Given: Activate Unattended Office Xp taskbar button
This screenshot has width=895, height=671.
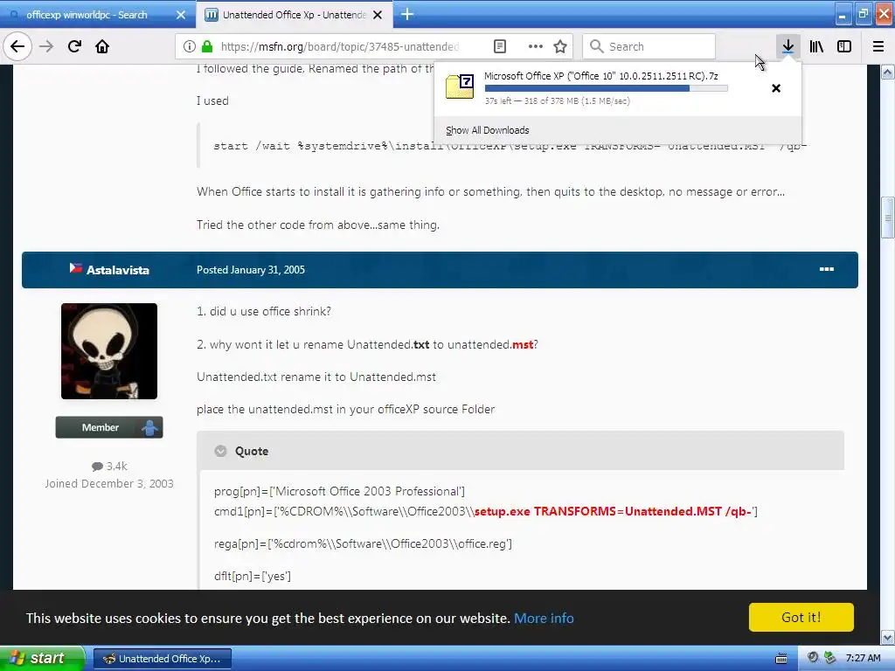Looking at the screenshot, I should click(x=162, y=659).
